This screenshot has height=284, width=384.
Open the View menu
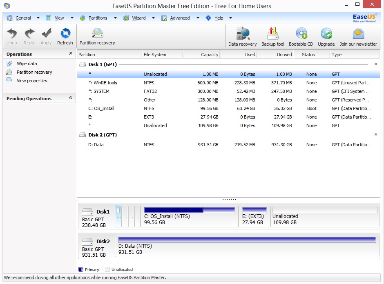(59, 18)
